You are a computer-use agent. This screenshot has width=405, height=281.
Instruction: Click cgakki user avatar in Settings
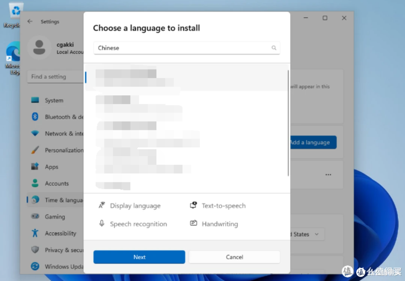39,48
